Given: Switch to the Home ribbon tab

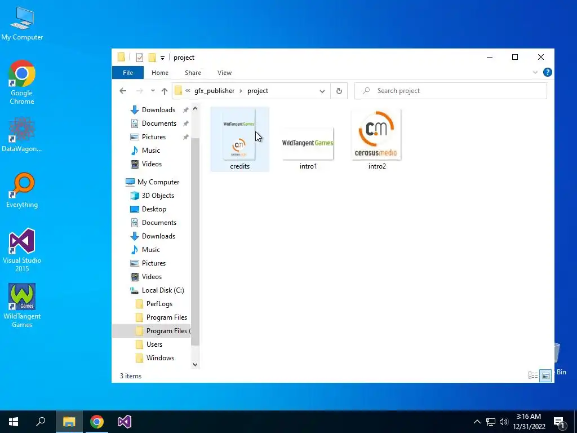Looking at the screenshot, I should 159,73.
